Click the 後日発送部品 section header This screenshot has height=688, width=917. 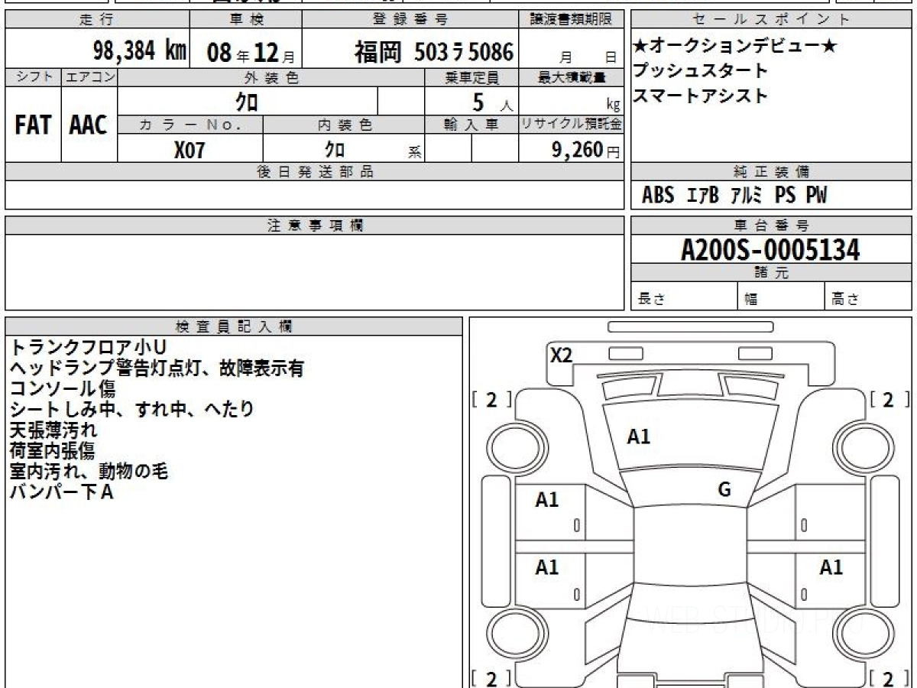tap(315, 172)
